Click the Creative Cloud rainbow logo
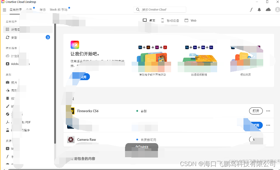Screen dimensions: 280x170 pyautogui.click(x=75, y=45)
